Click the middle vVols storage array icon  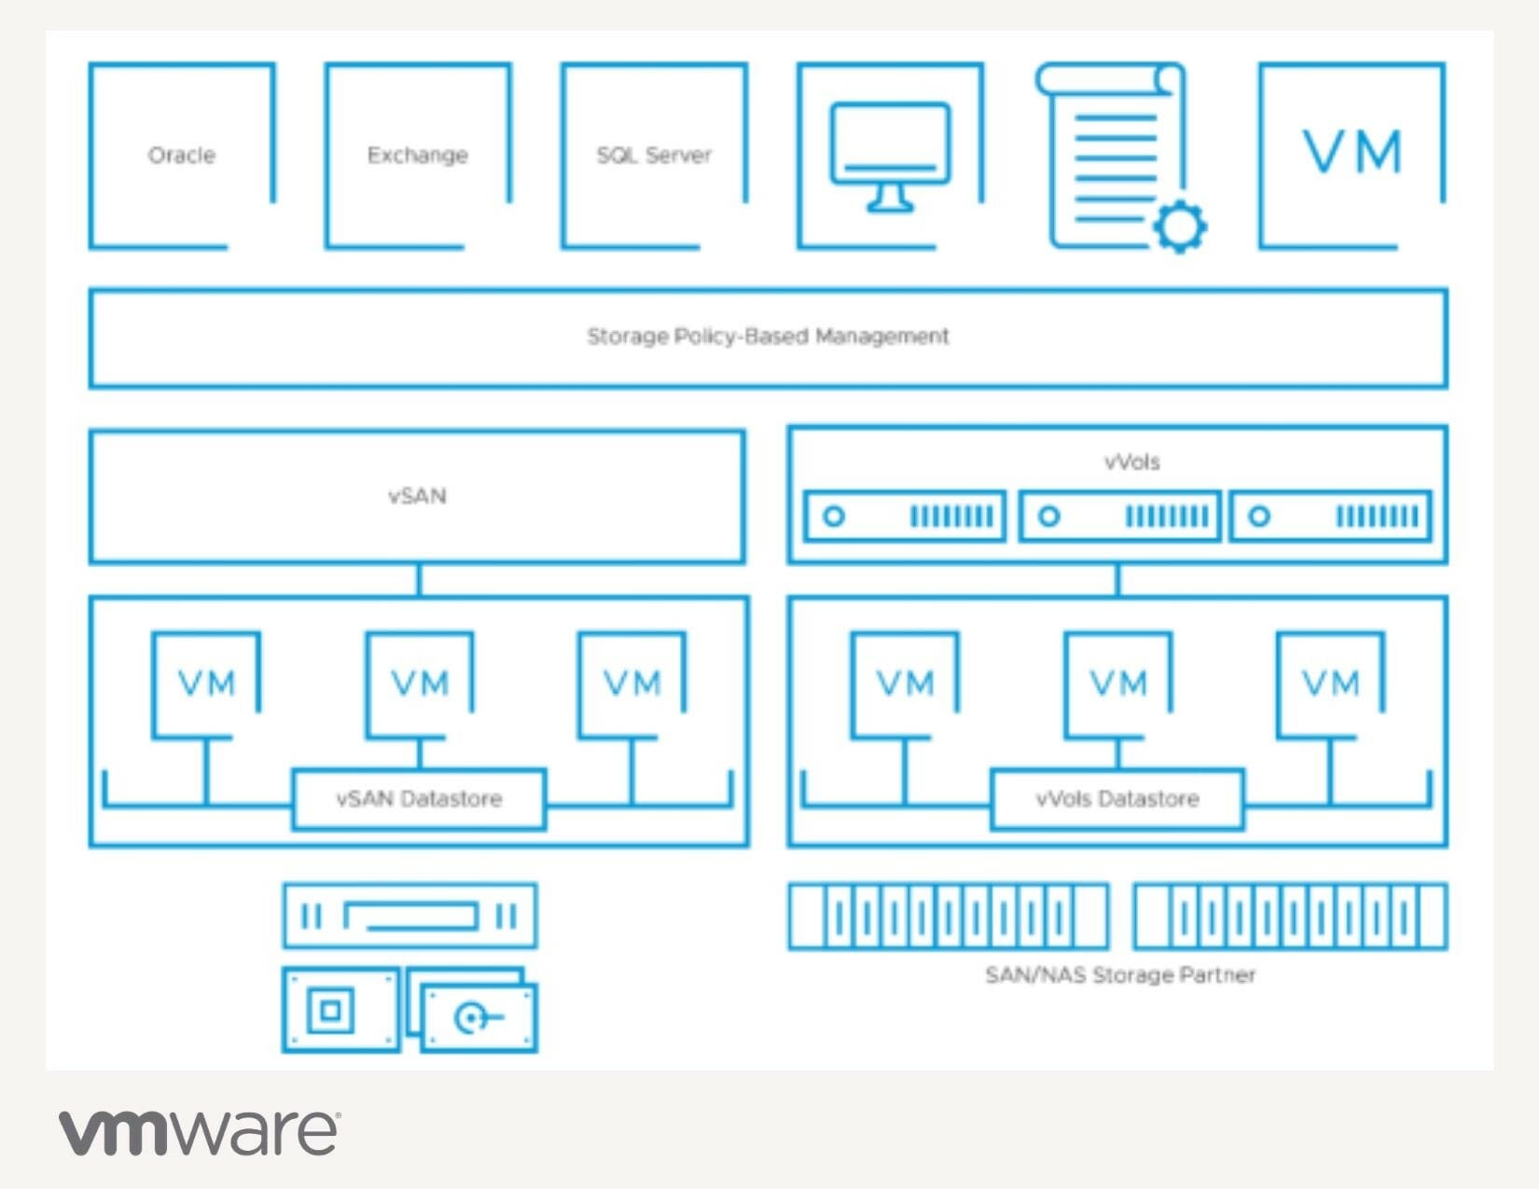1118,516
